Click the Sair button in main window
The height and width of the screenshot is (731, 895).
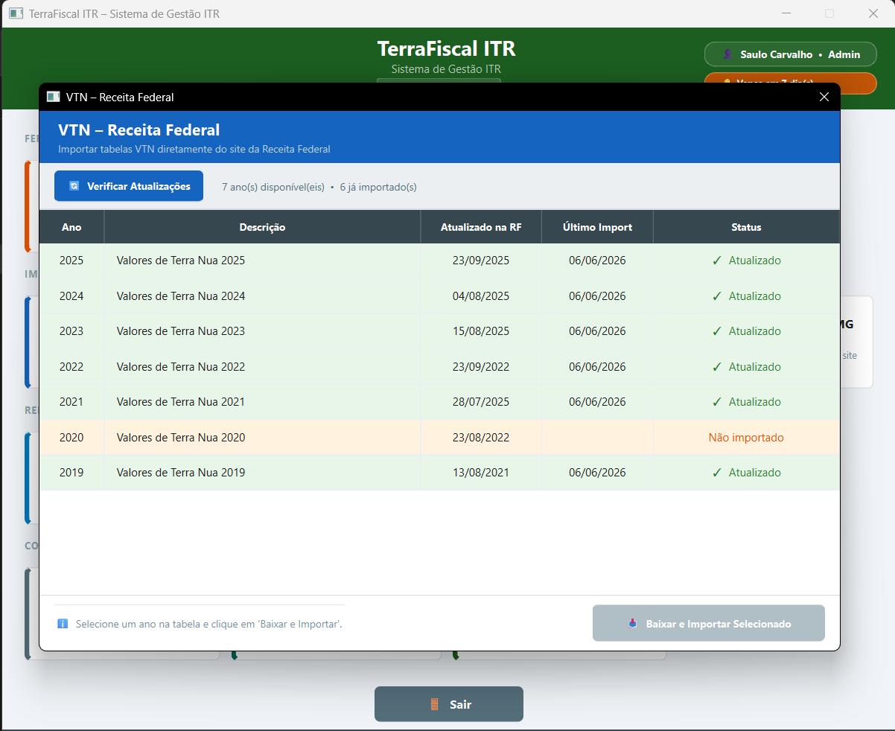point(449,704)
